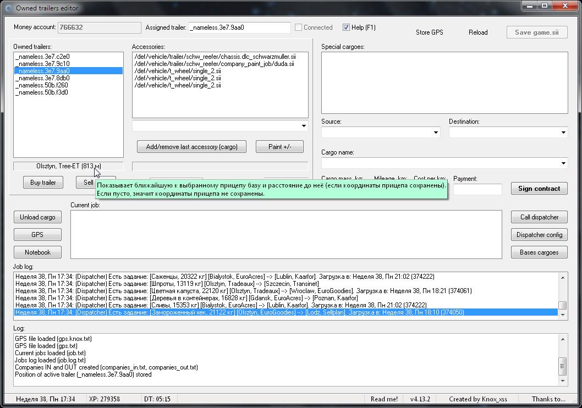
Task: Select trailer _nameless.3e7.c2e0 in list
Action: (x=43, y=57)
